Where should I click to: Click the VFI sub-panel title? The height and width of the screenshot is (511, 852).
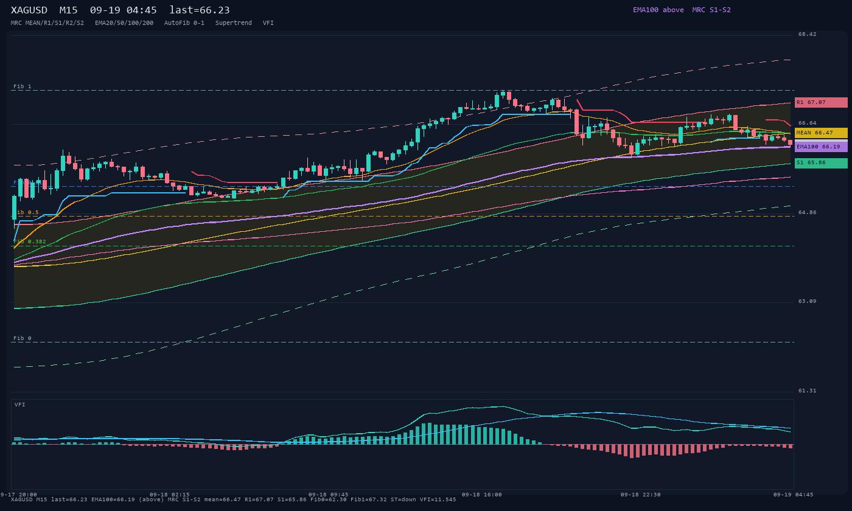[x=20, y=405]
